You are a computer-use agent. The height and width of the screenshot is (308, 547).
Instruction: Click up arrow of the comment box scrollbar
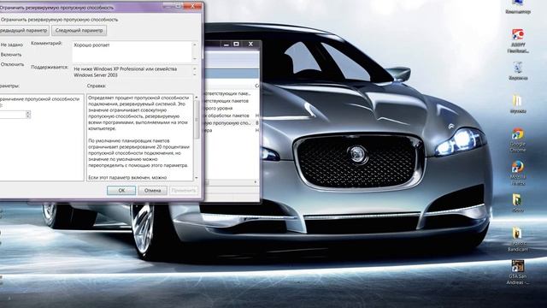click(195, 44)
